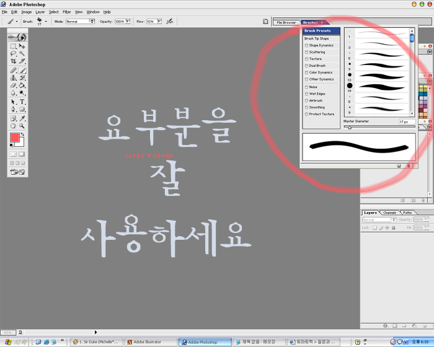Turn on the Smoothing checkbox
Viewport: 434px width, 347px height.
coord(307,107)
